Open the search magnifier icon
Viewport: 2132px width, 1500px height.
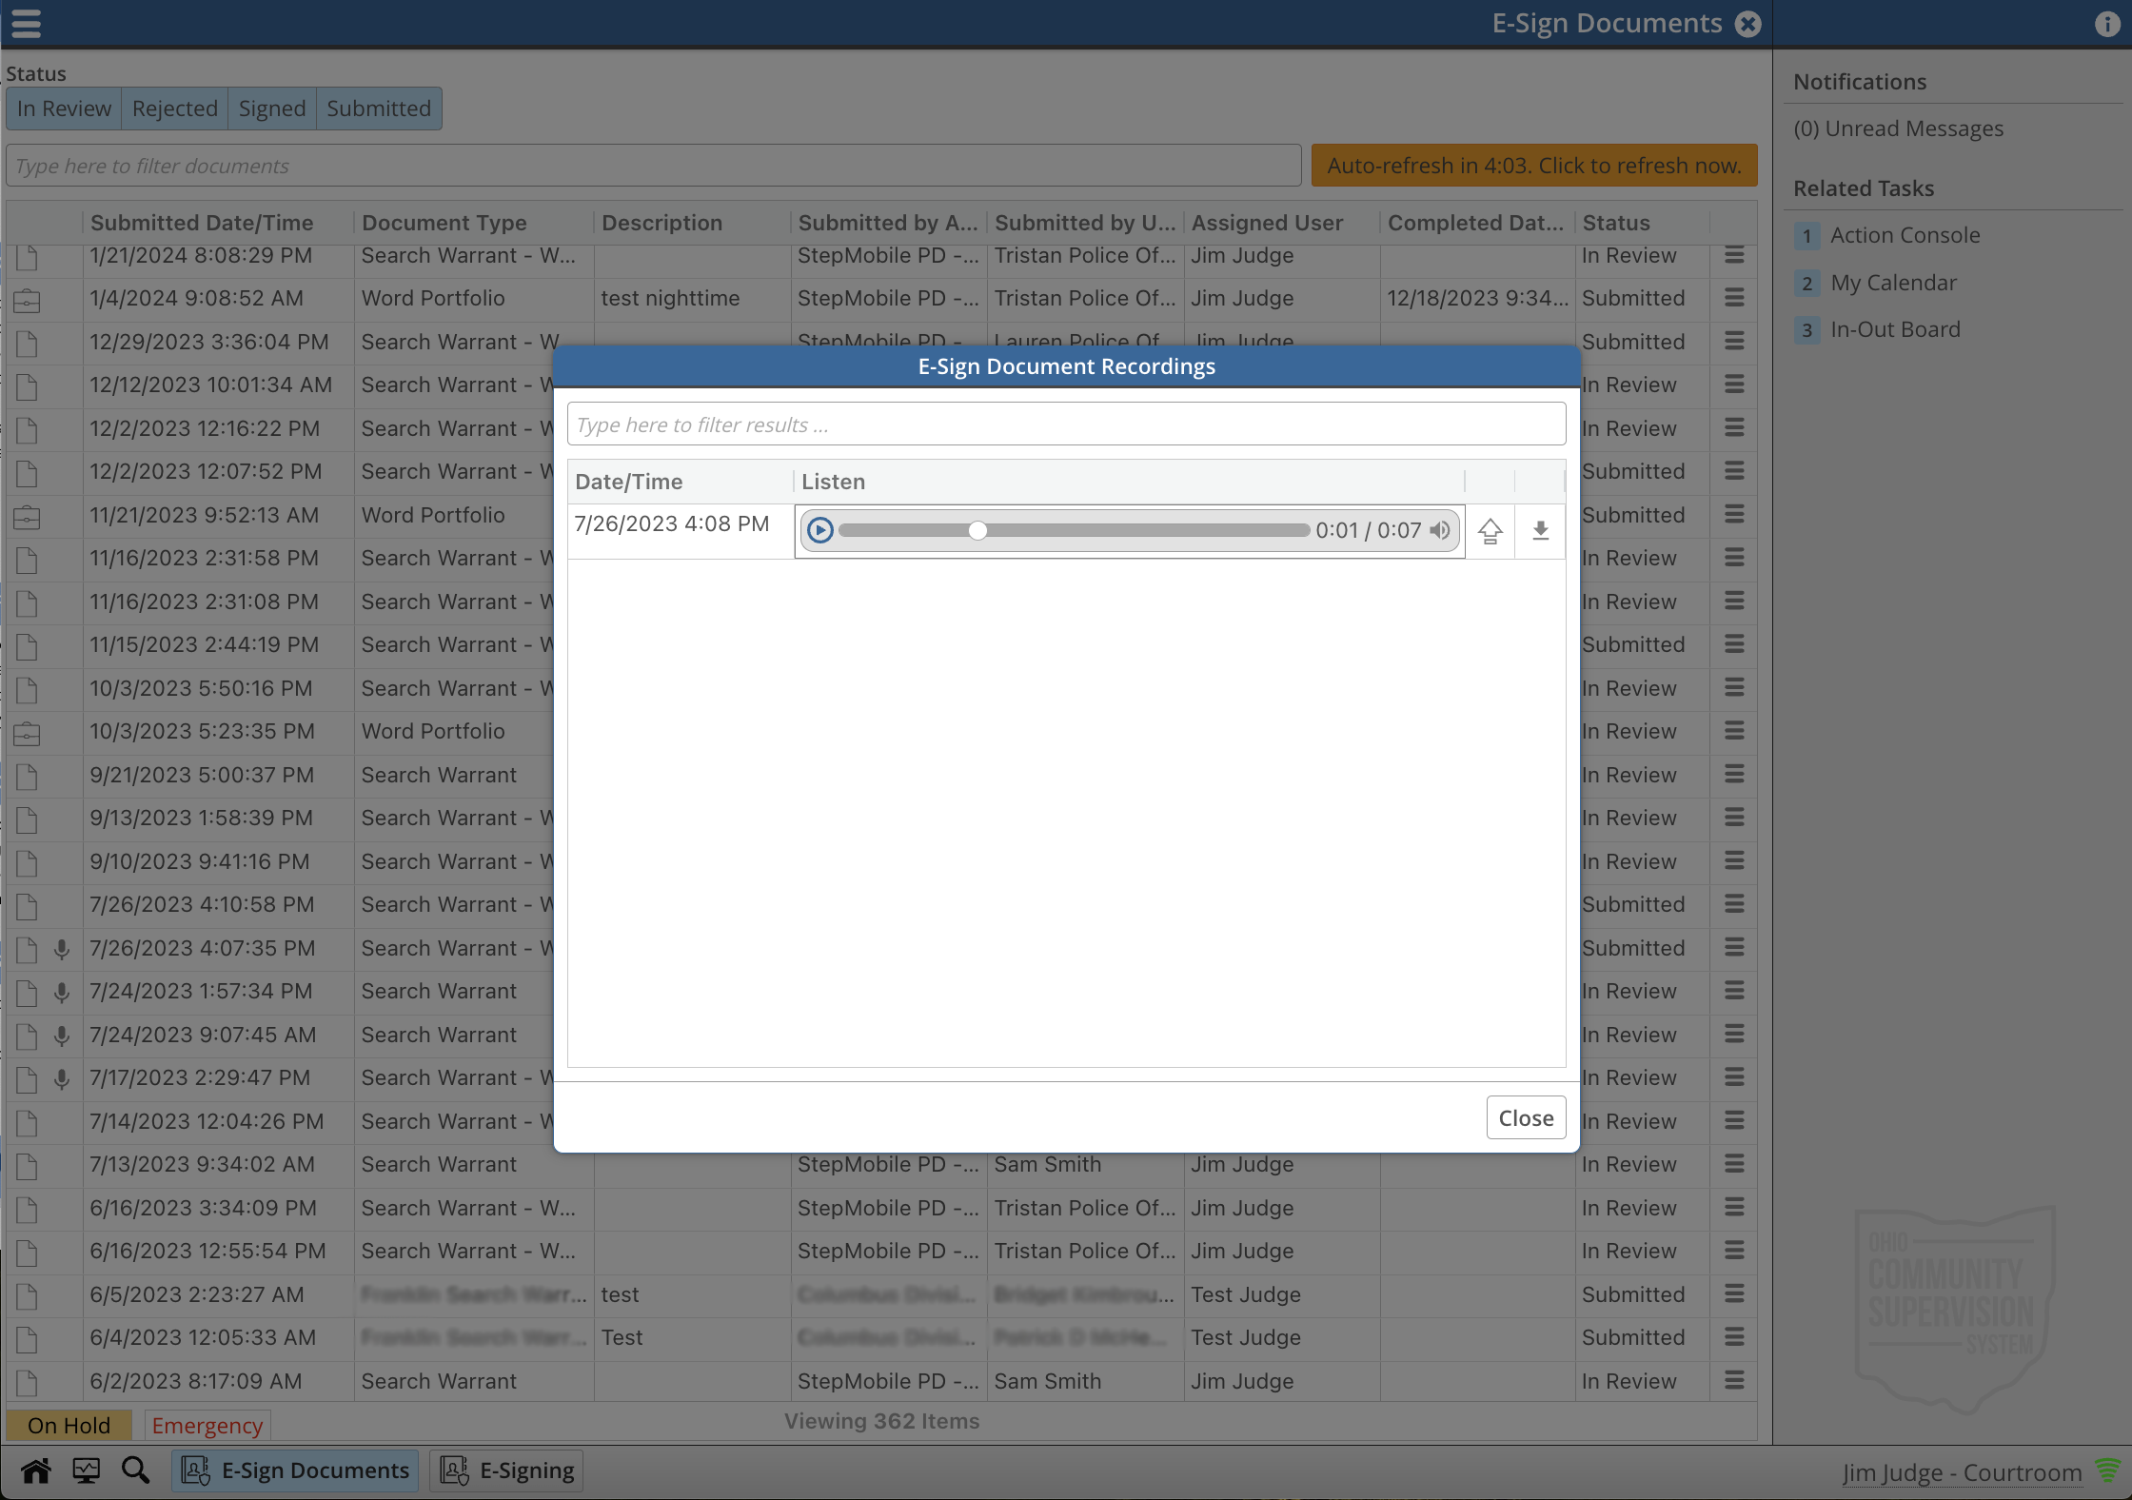135,1470
